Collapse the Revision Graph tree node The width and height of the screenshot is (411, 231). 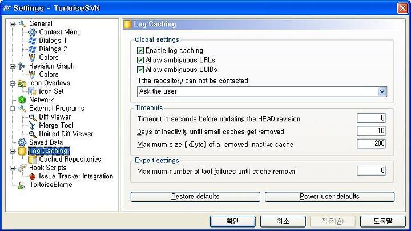click(13, 66)
